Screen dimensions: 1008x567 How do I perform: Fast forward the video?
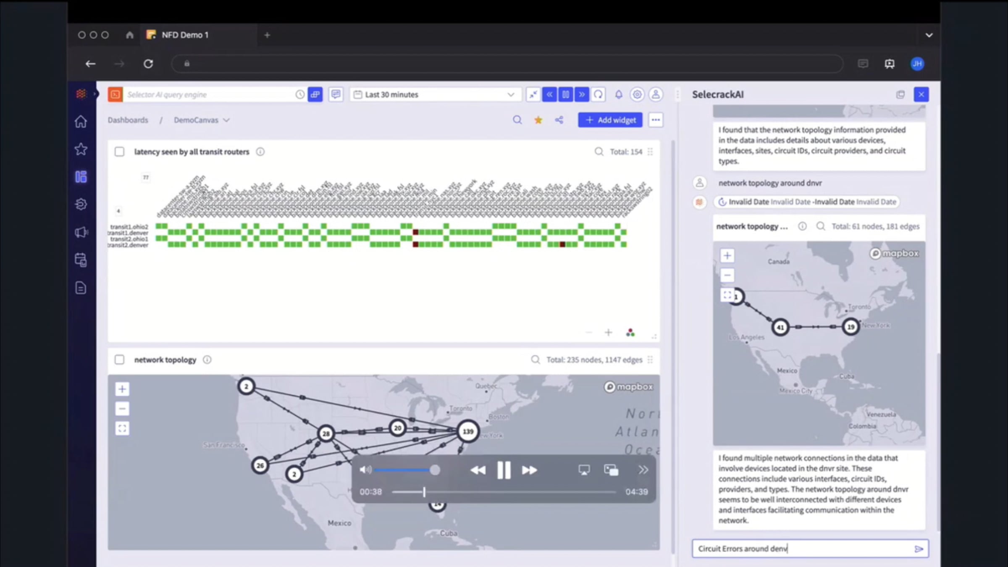530,470
